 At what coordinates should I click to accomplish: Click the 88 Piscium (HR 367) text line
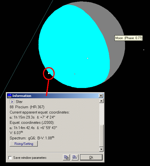point(27,107)
